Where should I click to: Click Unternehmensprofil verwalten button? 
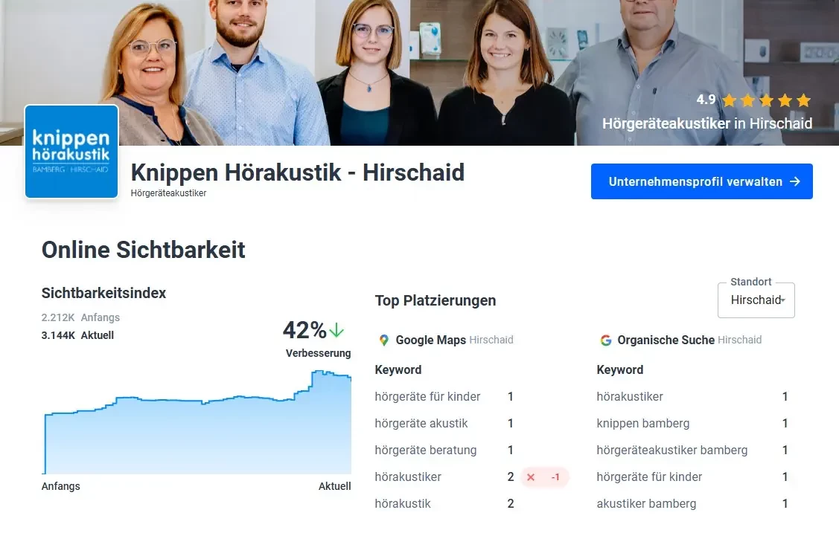click(701, 181)
